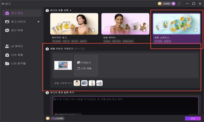Screen dimensions: 204x122
Task: Select the 제품 캐릭터 video type thumbnail
Action: pyautogui.click(x=125, y=24)
